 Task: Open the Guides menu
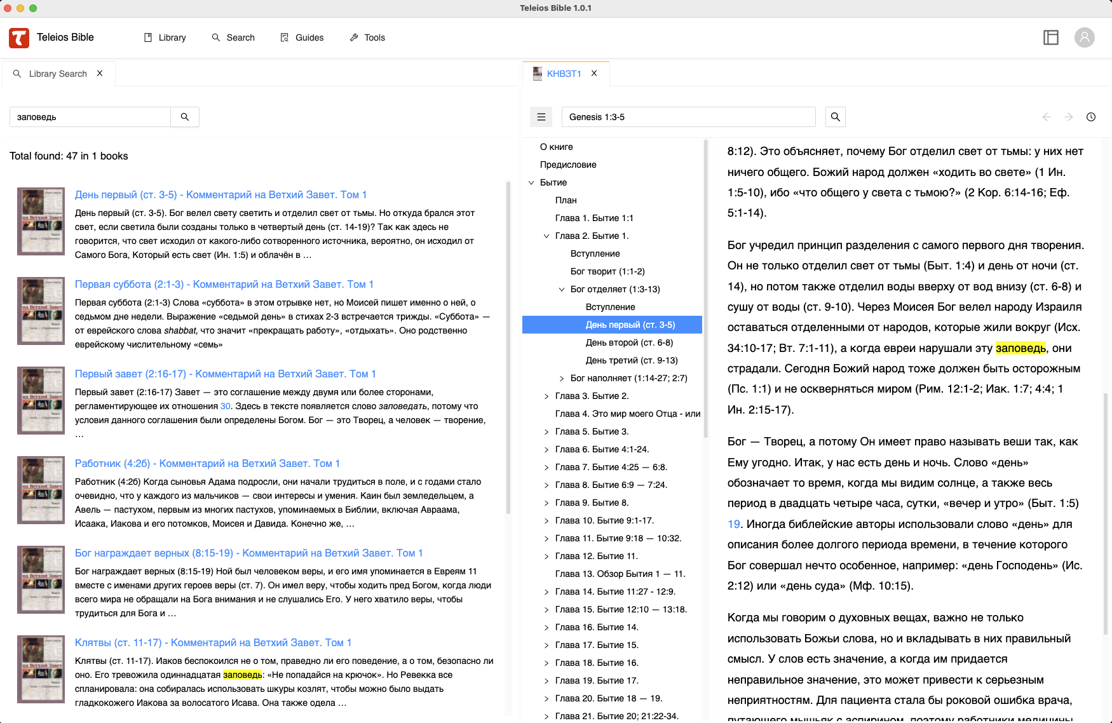(302, 38)
